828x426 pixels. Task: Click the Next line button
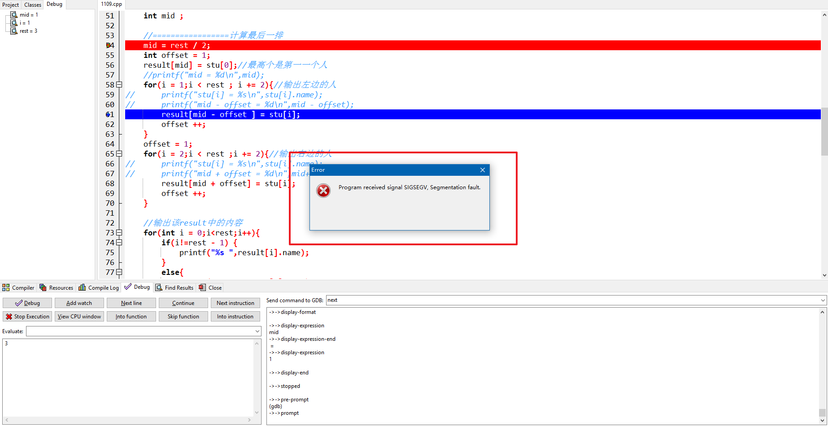pyautogui.click(x=131, y=303)
